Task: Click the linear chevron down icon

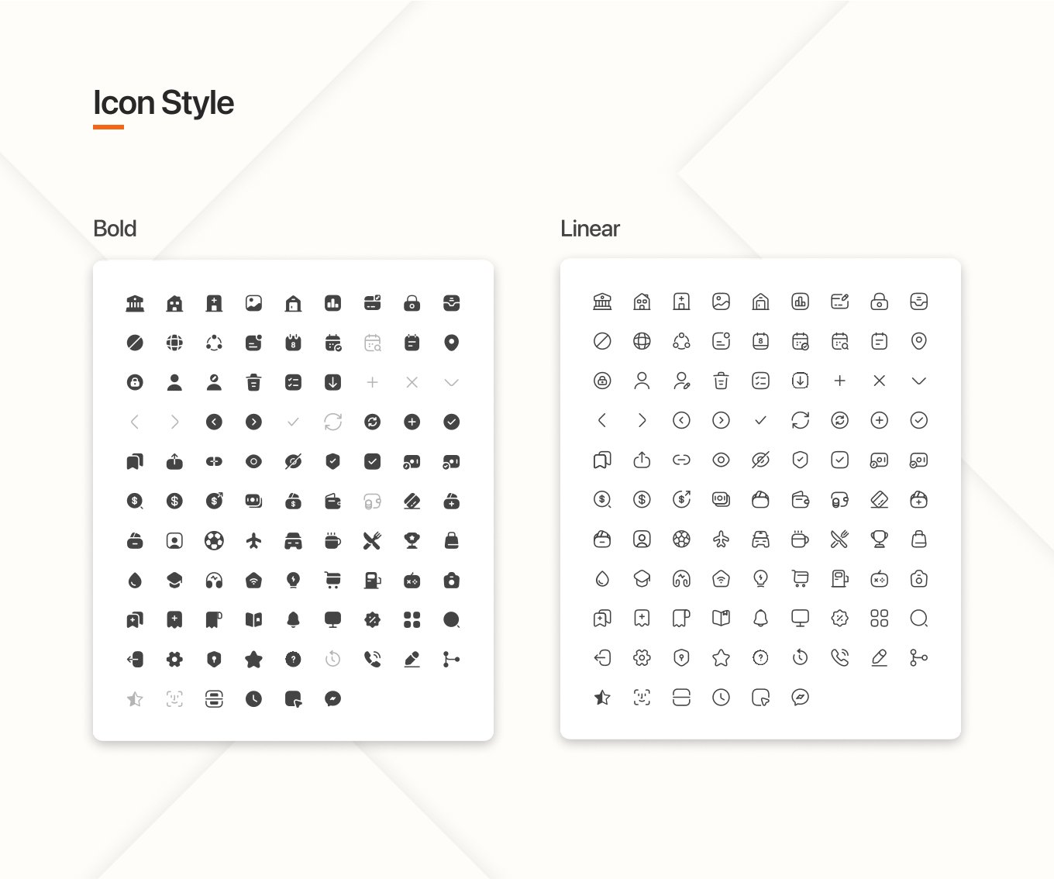Action: tap(918, 381)
